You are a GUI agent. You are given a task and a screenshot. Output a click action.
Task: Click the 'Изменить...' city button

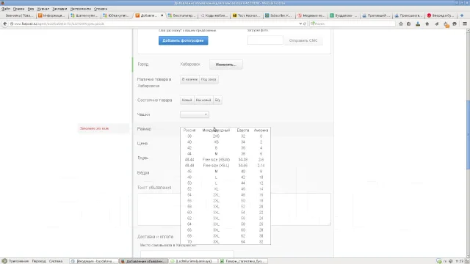coord(226,65)
